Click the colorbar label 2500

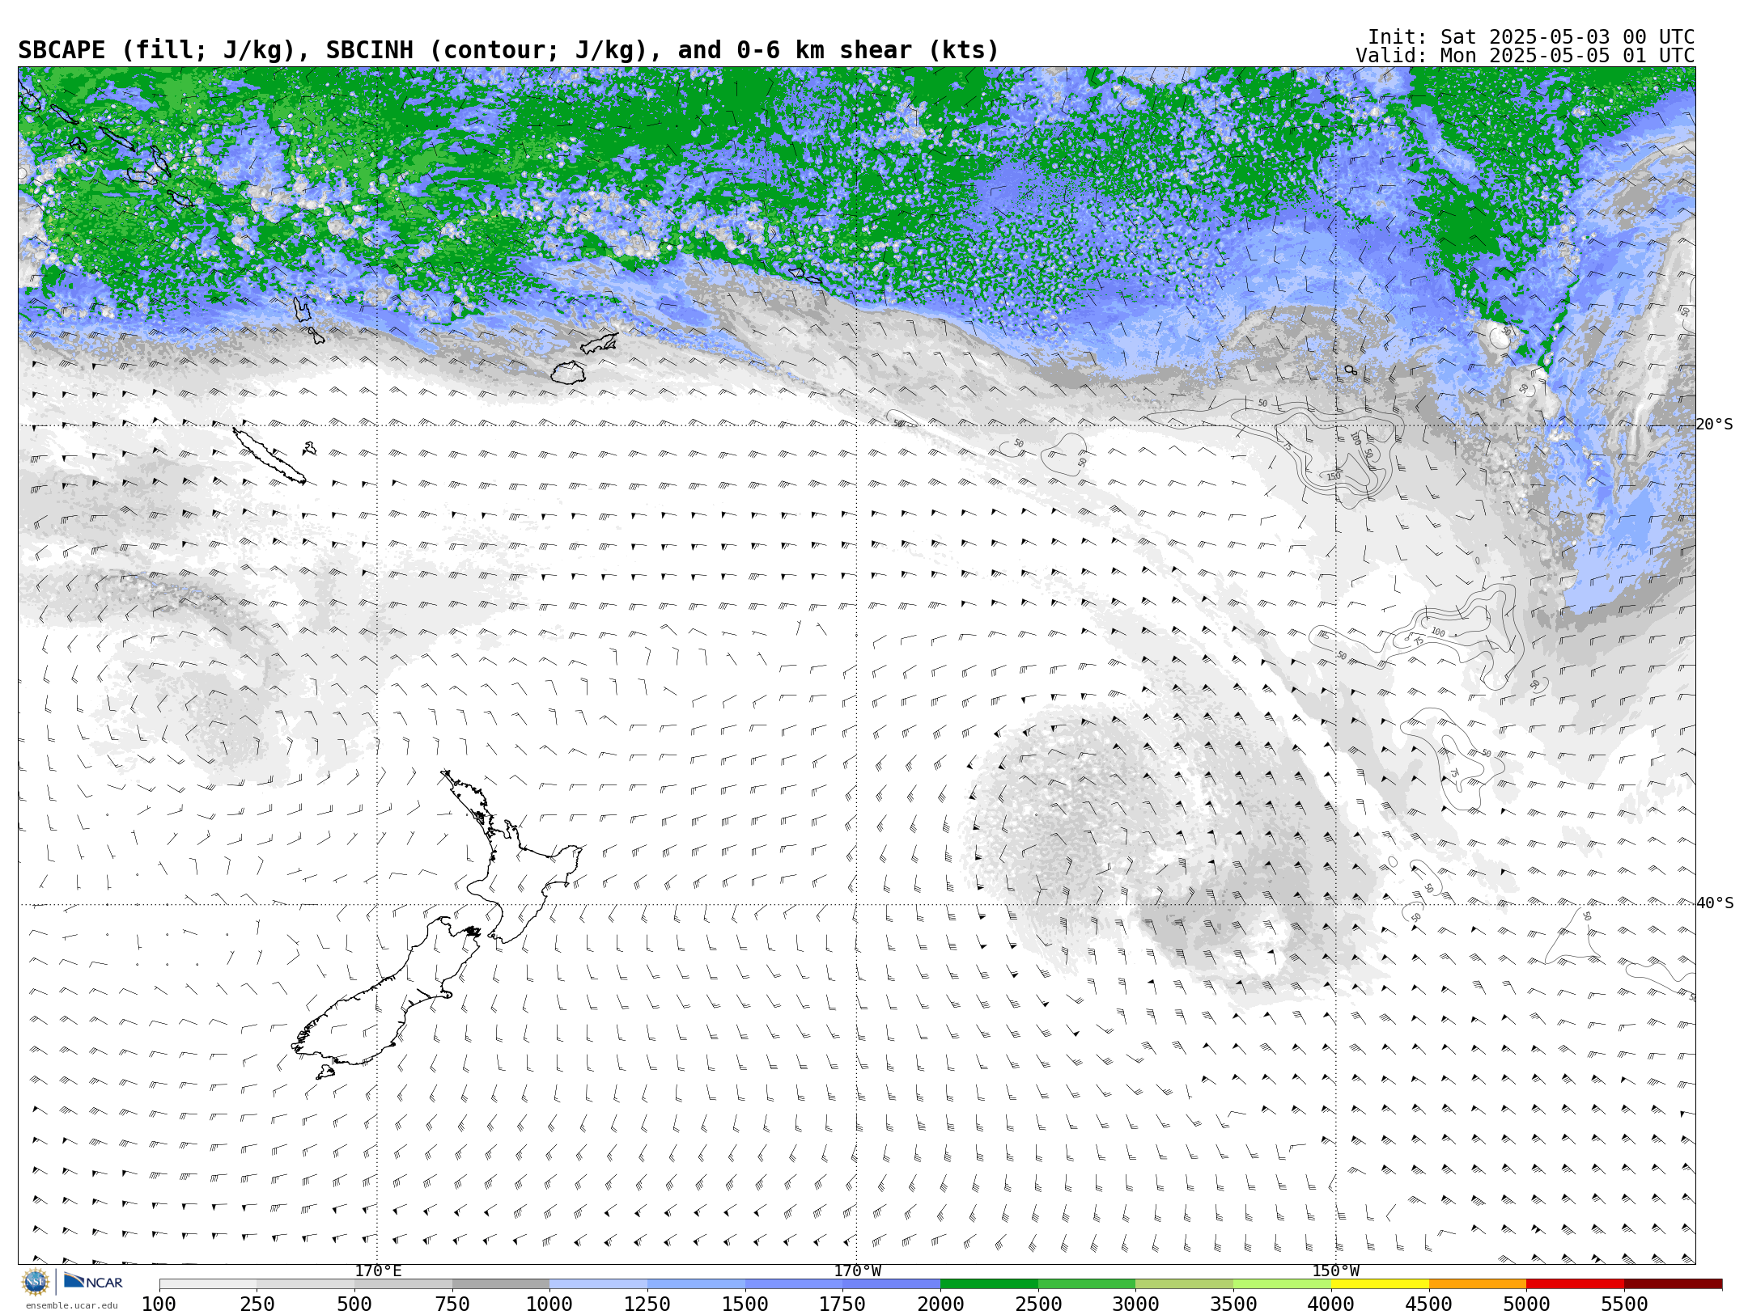point(1038,1304)
